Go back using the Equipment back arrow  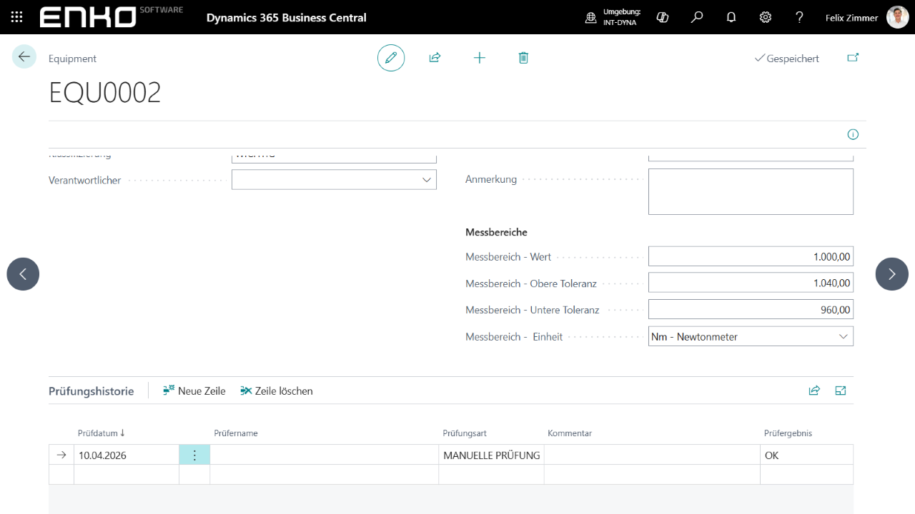[x=24, y=56]
